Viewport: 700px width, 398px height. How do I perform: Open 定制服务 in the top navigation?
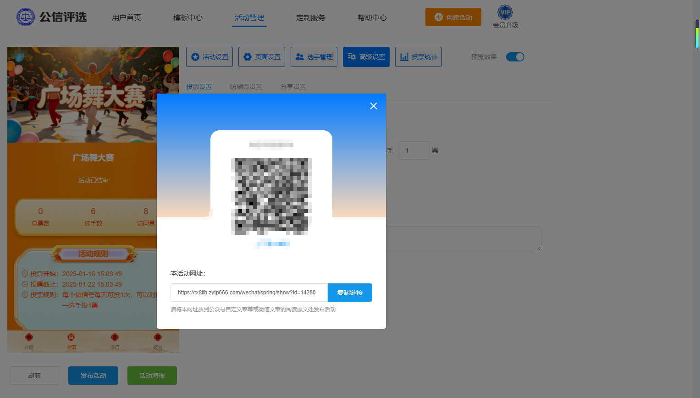click(311, 17)
